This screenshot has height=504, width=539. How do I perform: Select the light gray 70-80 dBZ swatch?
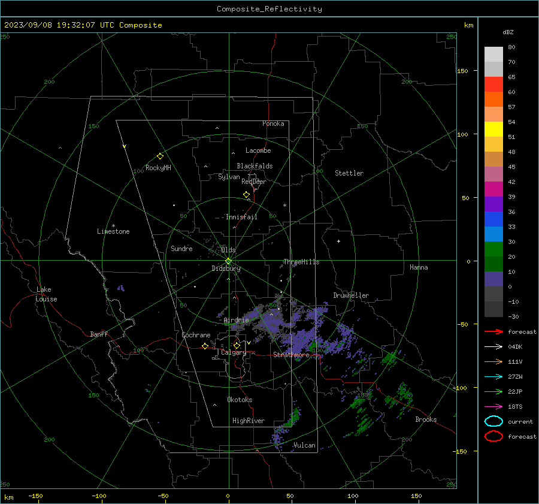coord(493,54)
